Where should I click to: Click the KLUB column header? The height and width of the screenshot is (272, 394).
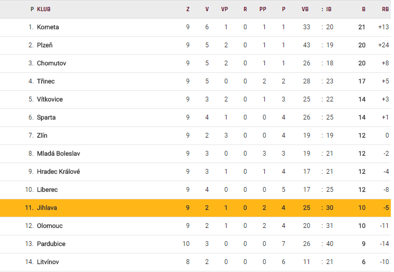click(x=44, y=9)
